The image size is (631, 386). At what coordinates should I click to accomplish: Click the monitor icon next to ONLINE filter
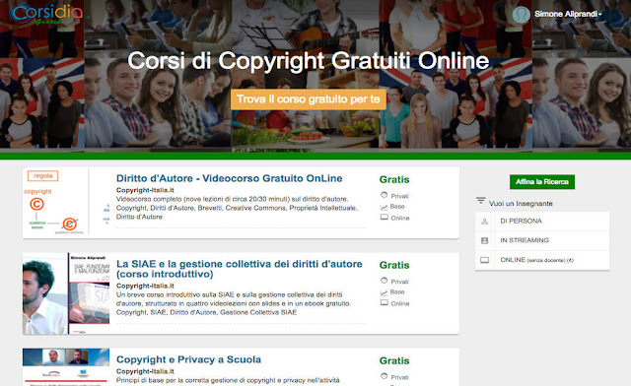[x=484, y=260]
